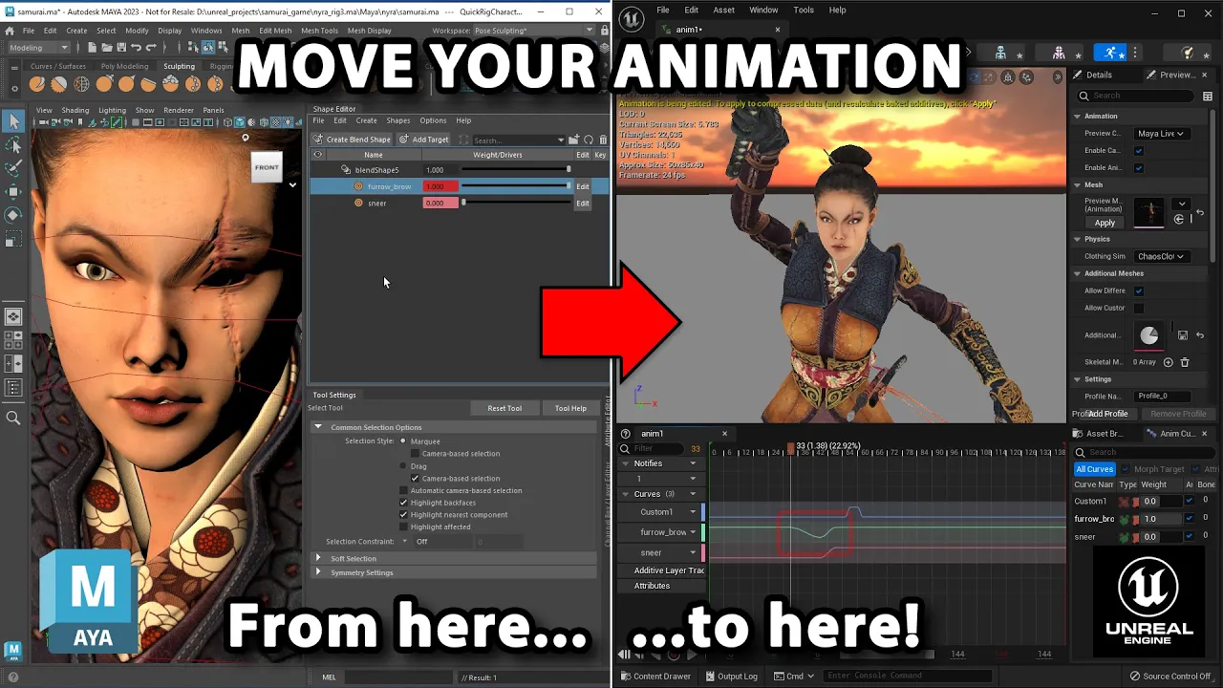Click the All Curves filter button
The height and width of the screenshot is (688, 1223).
coord(1094,469)
